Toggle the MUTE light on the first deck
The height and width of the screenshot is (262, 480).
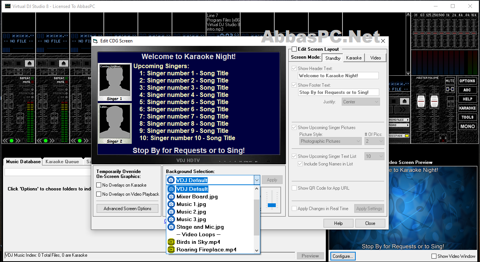33,82
